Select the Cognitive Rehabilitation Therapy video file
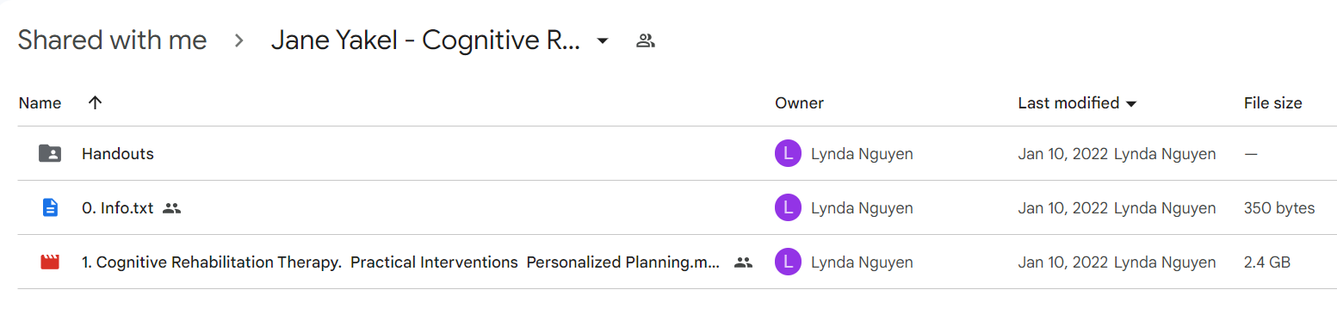This screenshot has height=327, width=1337. [400, 262]
